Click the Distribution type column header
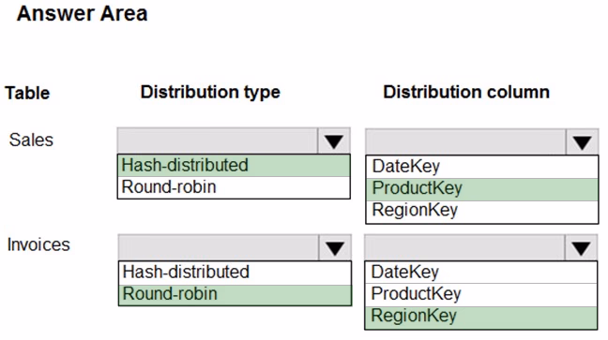Screen dimensions: 608x340 pos(210,93)
